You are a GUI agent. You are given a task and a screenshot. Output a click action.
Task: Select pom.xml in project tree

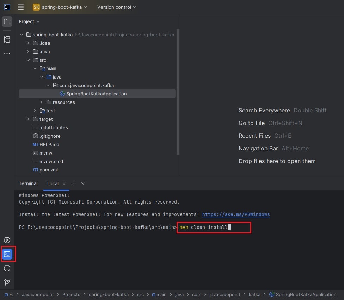point(49,170)
